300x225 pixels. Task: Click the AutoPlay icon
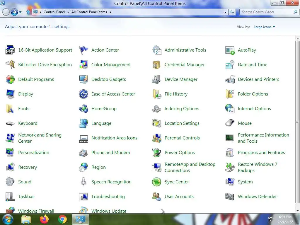(230, 50)
